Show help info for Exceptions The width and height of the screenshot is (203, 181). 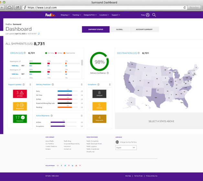tap(98, 85)
